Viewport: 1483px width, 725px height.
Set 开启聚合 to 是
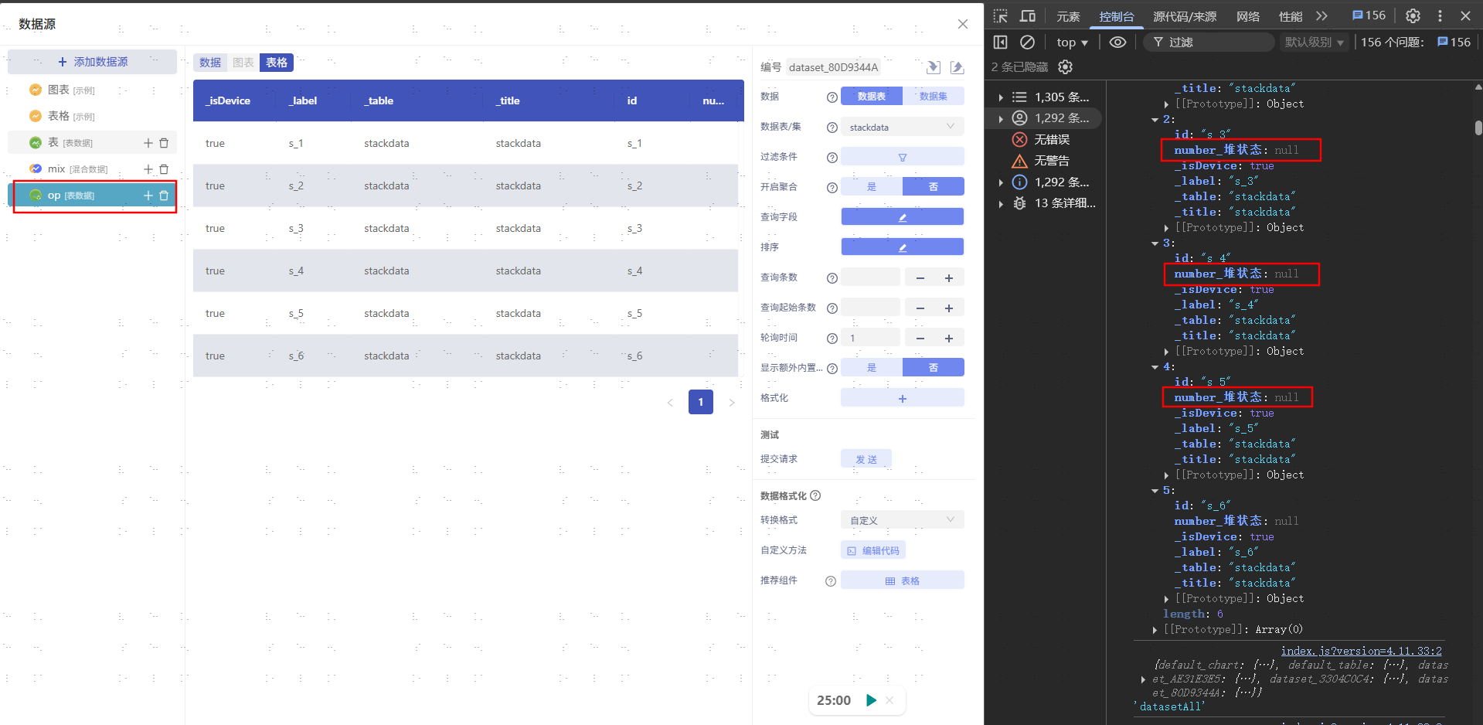click(x=872, y=187)
